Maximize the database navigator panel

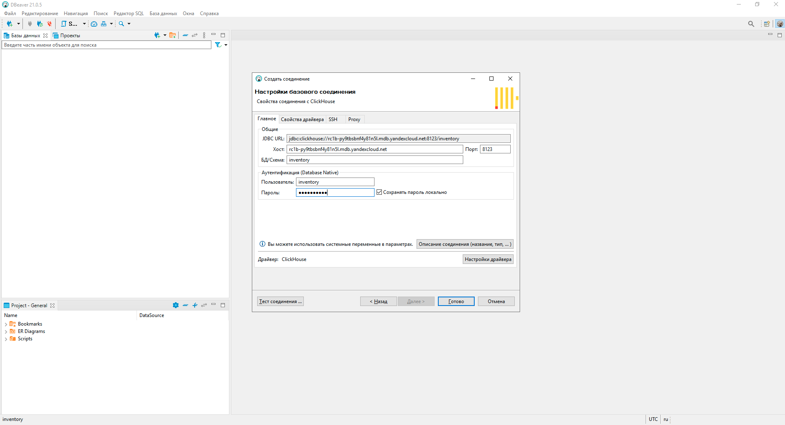[223, 35]
